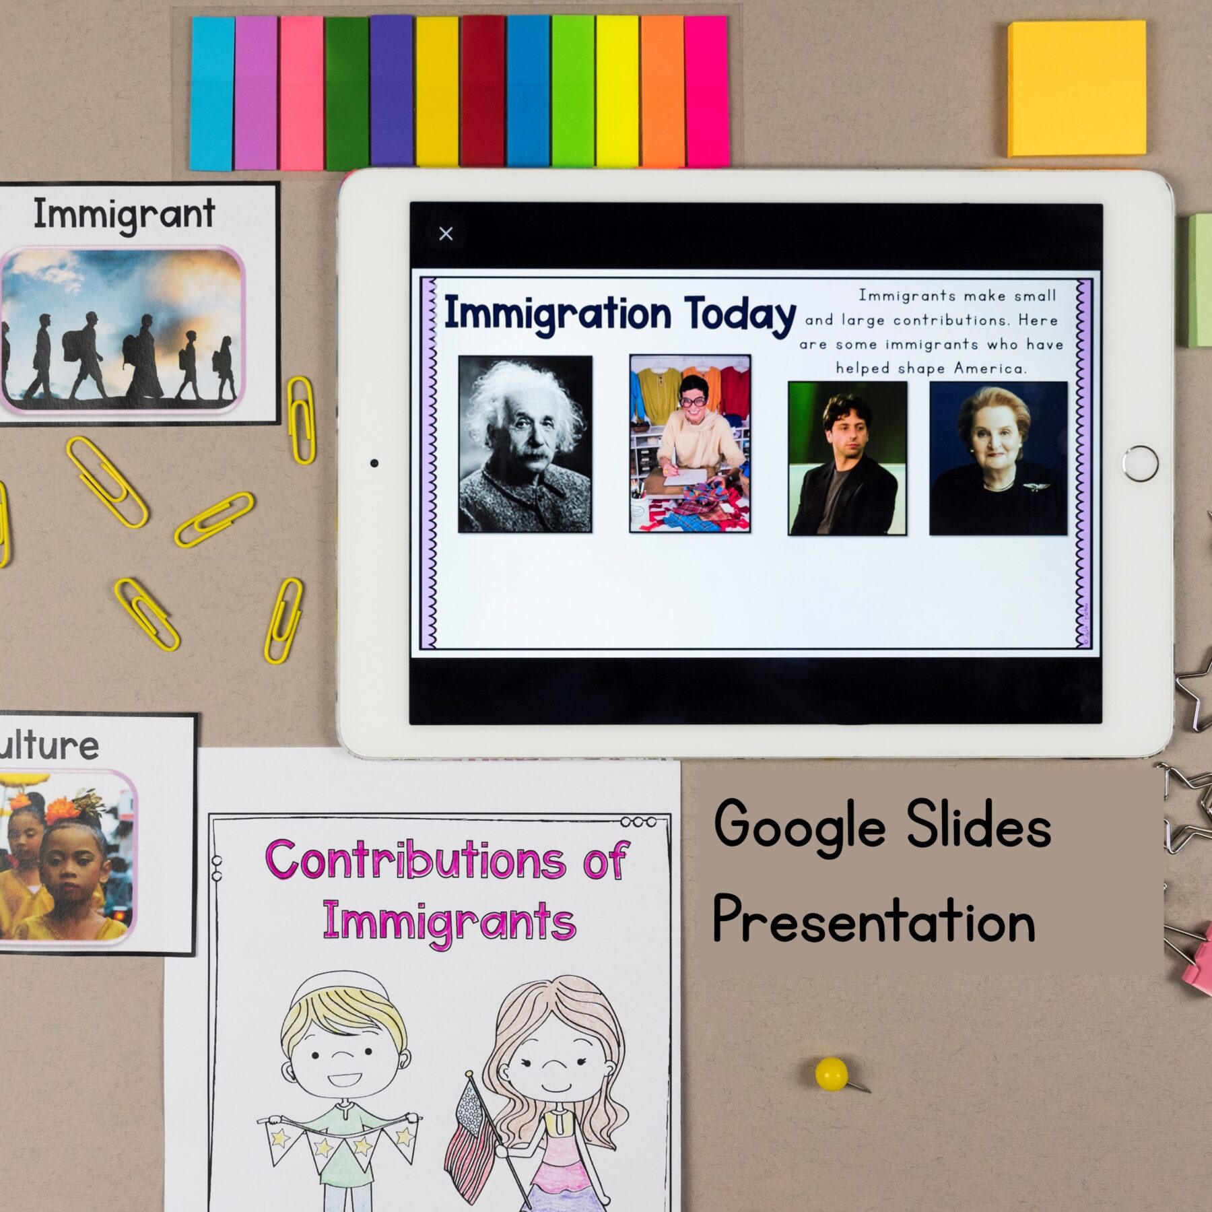
Task: Click the silhouetted walkers picture on Immigrant card
Action: (122, 330)
